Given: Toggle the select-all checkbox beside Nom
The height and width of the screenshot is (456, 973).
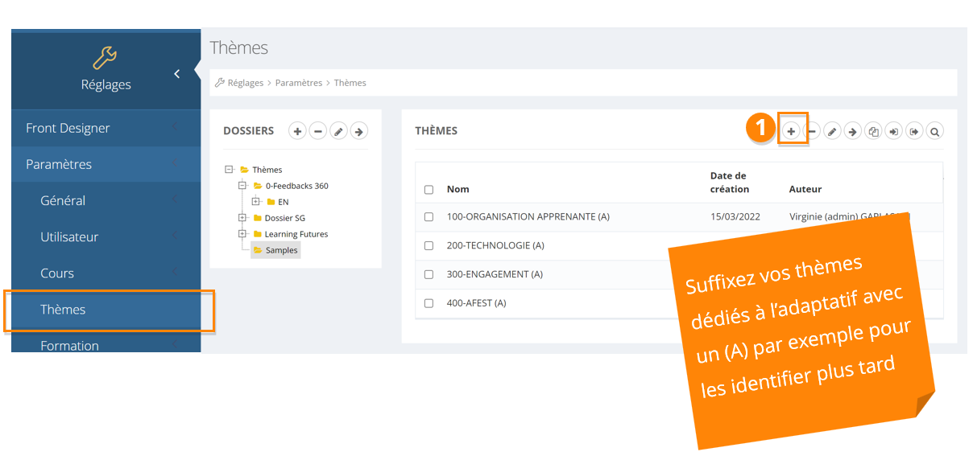Looking at the screenshot, I should click(429, 190).
